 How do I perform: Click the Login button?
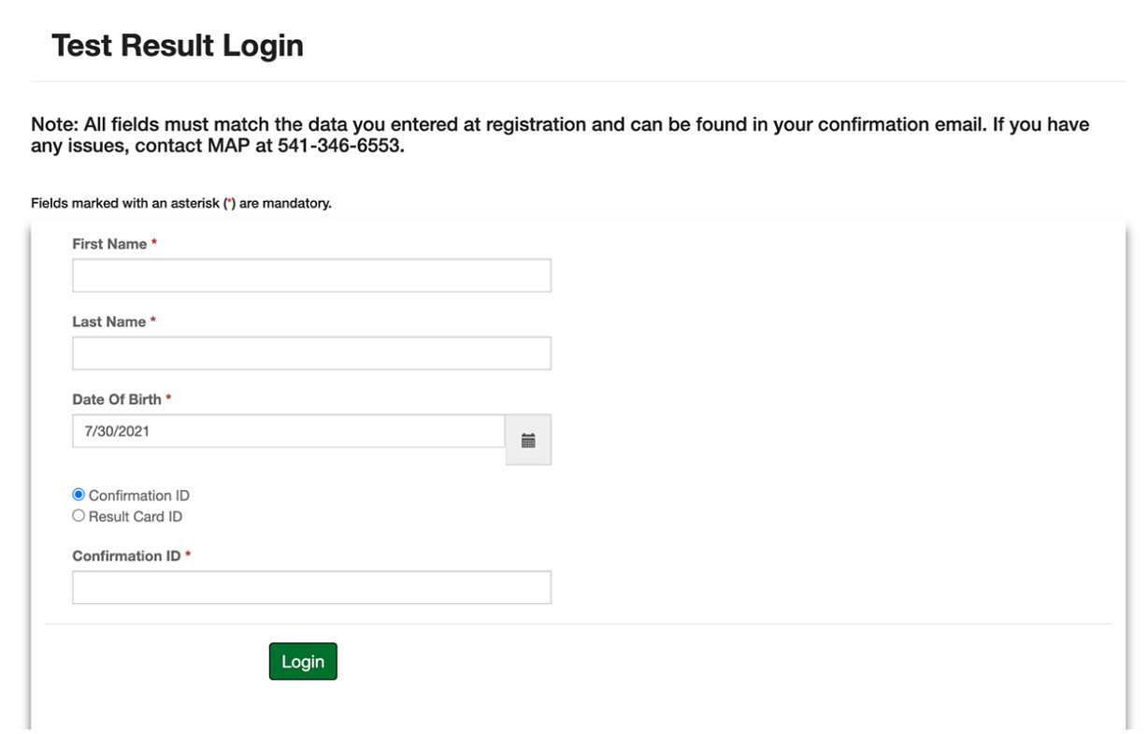coord(303,660)
